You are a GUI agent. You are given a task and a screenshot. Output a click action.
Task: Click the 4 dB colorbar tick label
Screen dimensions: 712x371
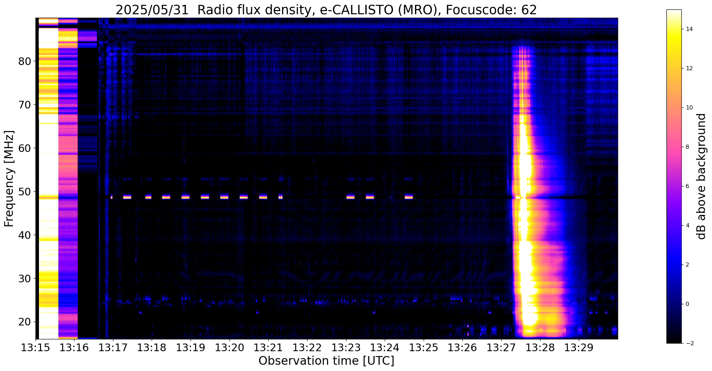(x=687, y=226)
